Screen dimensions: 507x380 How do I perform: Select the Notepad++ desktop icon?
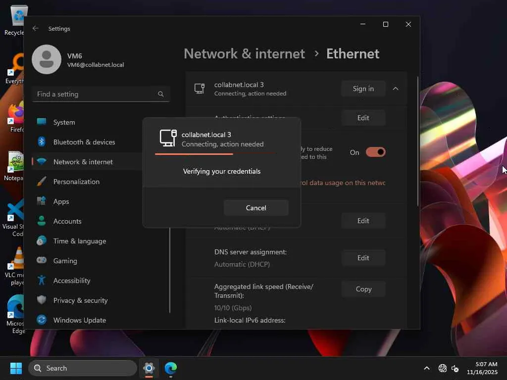[x=14, y=166]
